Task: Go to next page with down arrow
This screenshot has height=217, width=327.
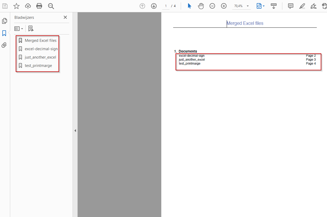Action: tap(154, 6)
